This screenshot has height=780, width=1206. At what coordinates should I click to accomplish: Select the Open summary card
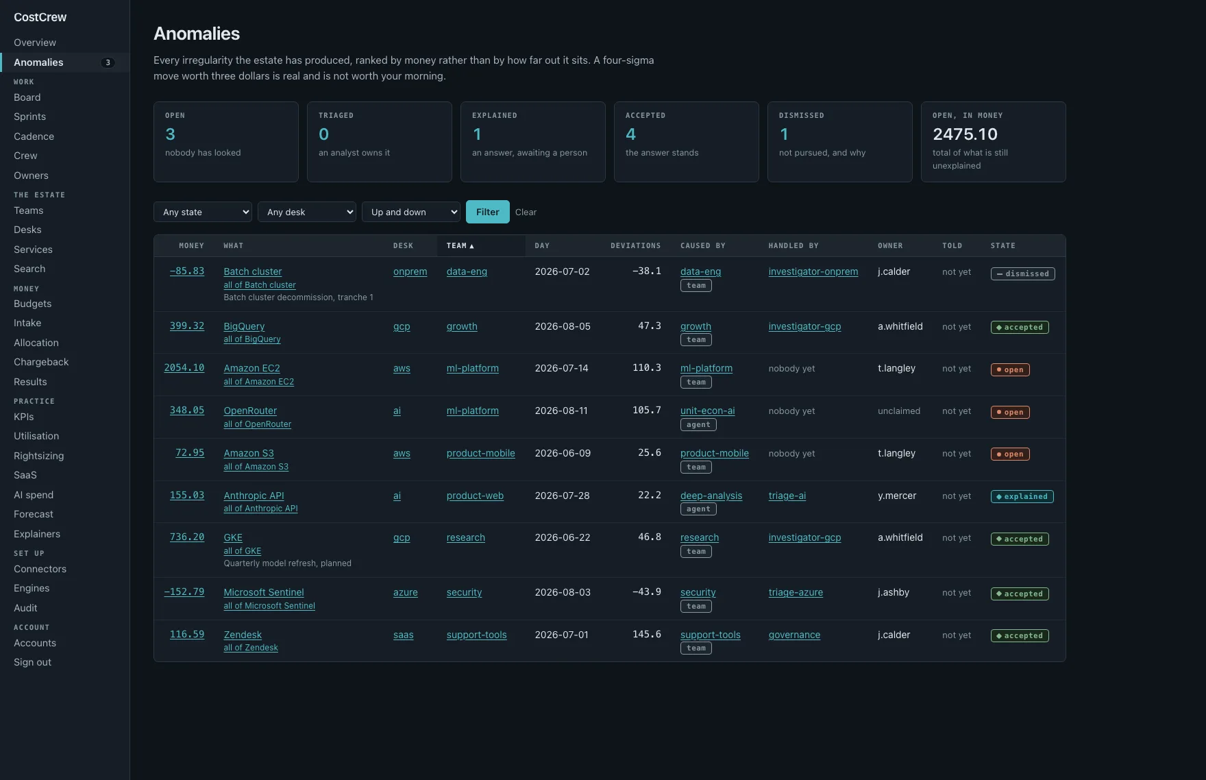226,142
